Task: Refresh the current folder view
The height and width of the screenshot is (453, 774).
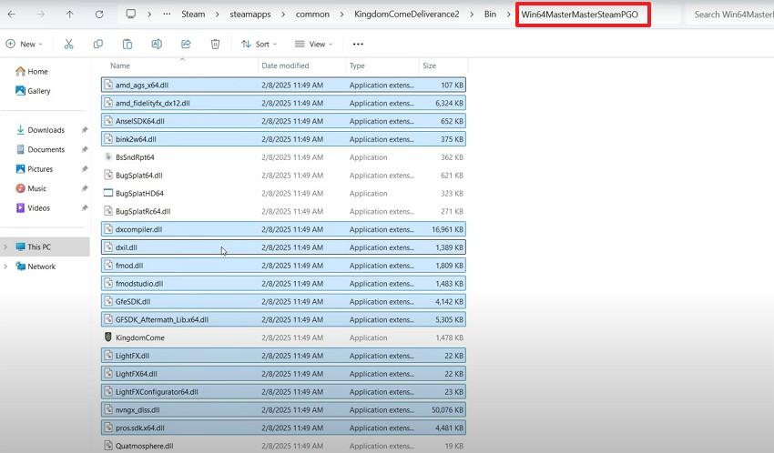Action: pyautogui.click(x=99, y=15)
